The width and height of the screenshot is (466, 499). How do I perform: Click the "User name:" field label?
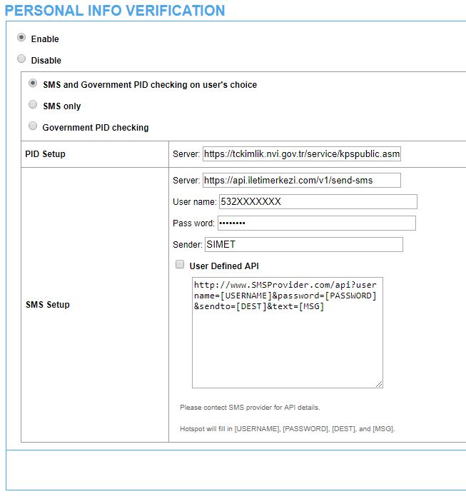point(194,202)
